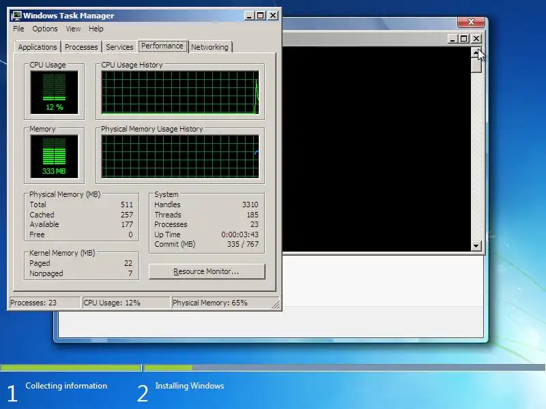Close the Task Manager window

[x=273, y=16]
